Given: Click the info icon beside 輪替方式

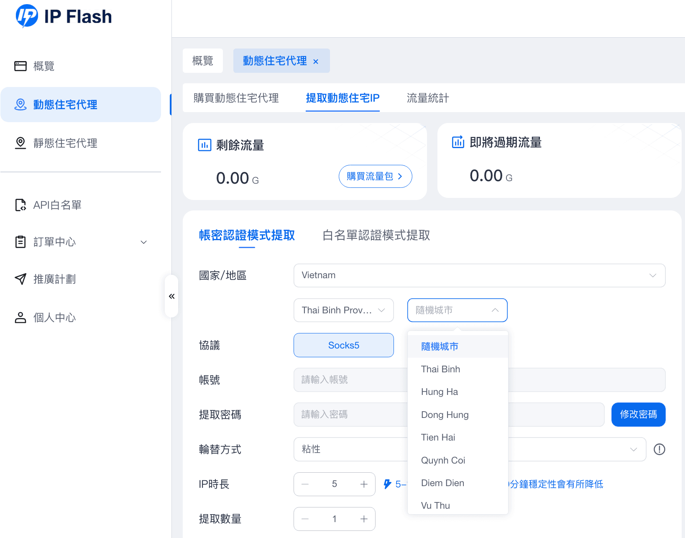Looking at the screenshot, I should coord(659,449).
